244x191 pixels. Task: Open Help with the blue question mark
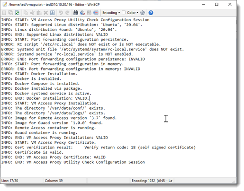point(151,13)
